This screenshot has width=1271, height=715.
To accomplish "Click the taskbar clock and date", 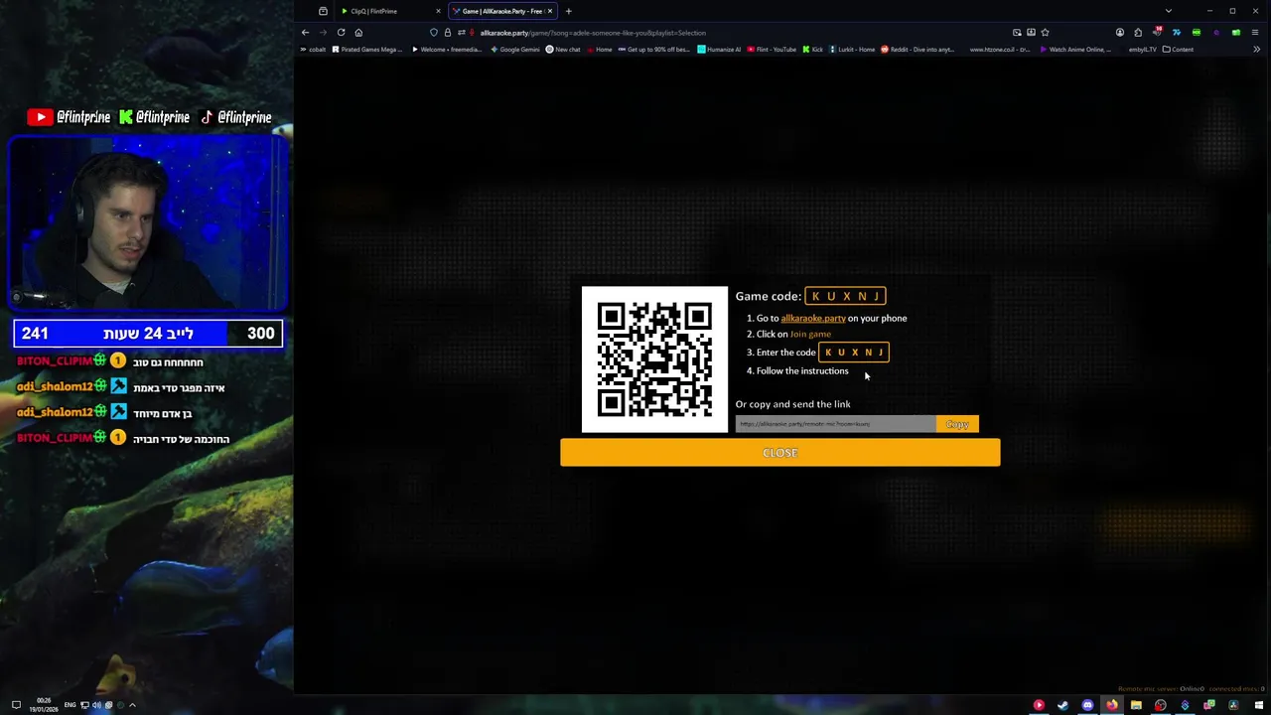I will pos(44,705).
